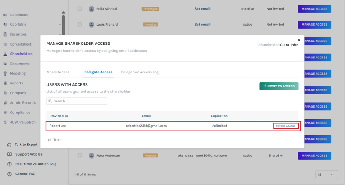Open Talk to Expert link
The image size is (345, 185).
coord(26,144)
